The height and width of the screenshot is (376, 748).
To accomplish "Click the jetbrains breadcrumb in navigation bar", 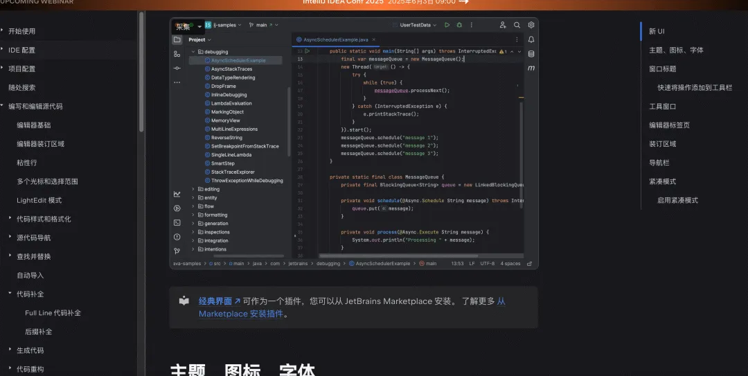I will click(x=298, y=263).
